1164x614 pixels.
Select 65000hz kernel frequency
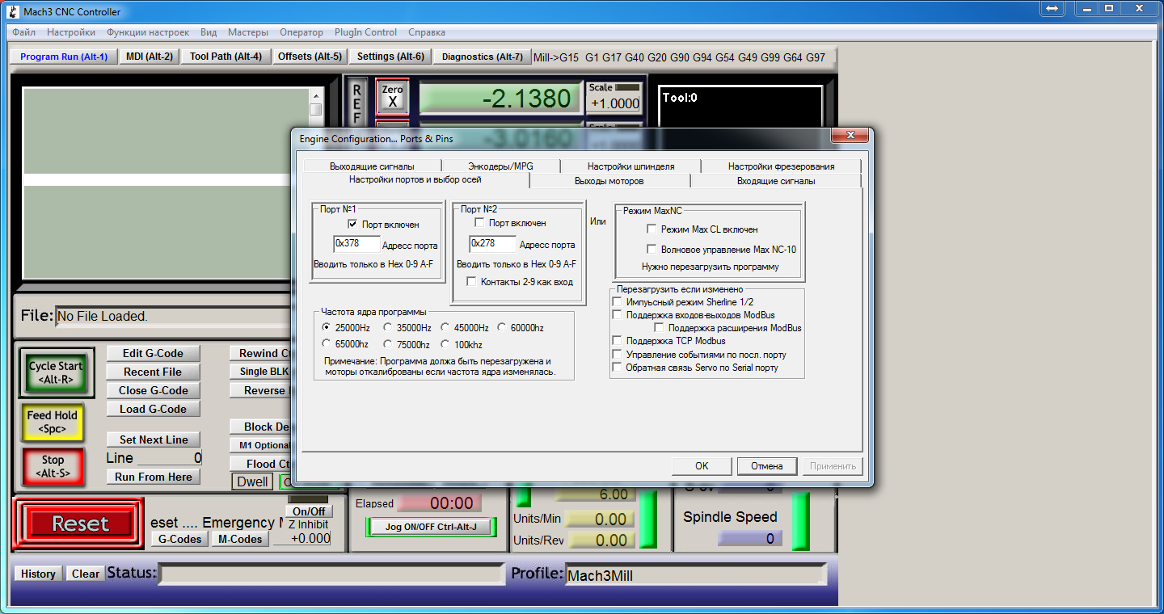coord(327,344)
